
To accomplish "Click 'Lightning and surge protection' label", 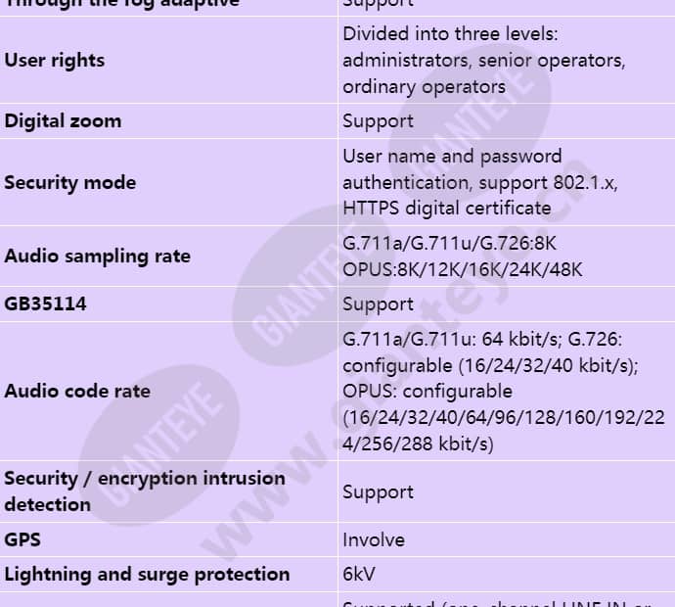I will [x=147, y=575].
